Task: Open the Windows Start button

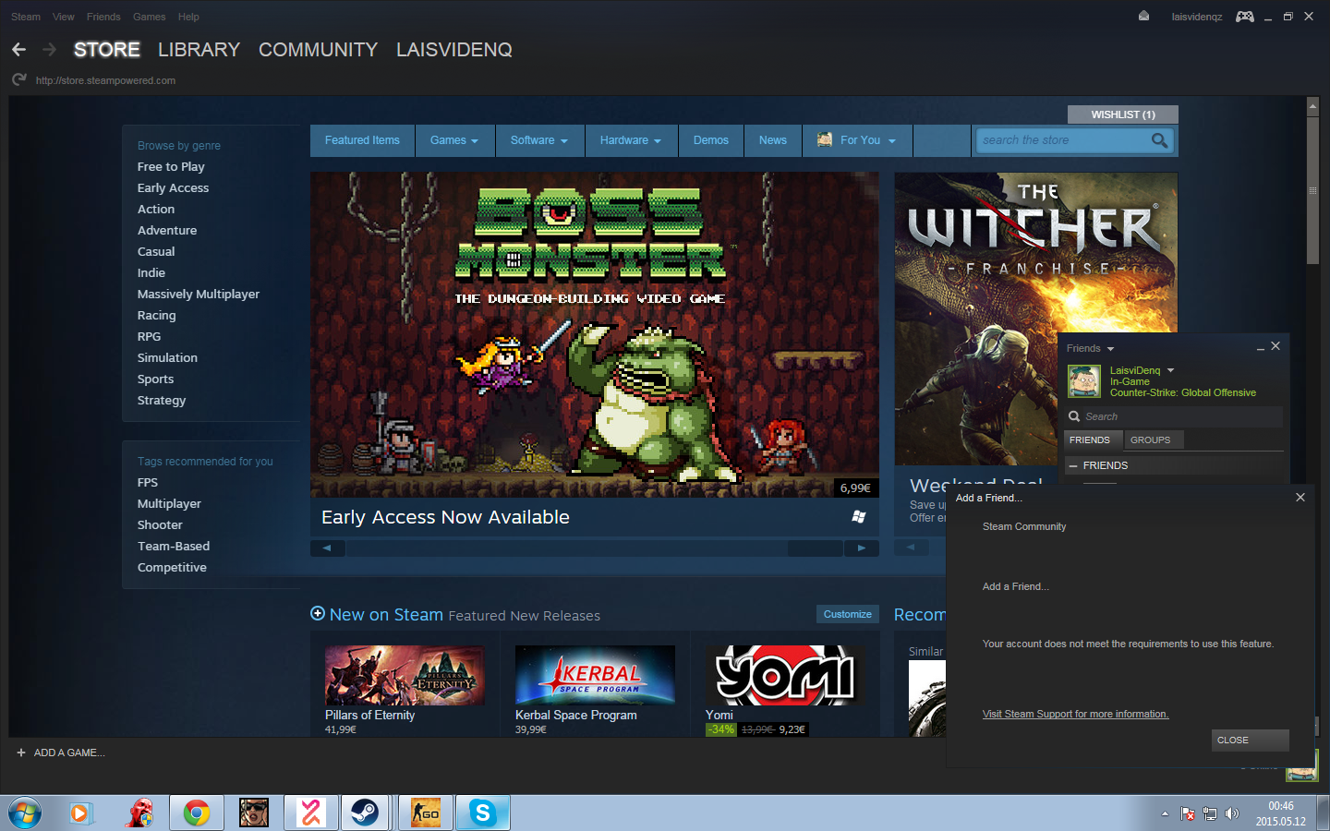Action: pyautogui.click(x=25, y=813)
